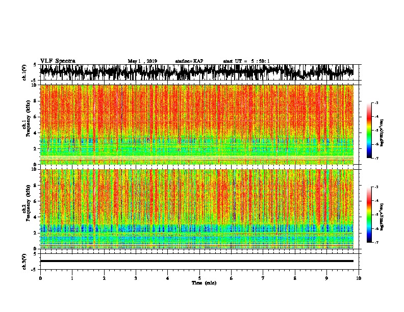Click the "station=KAP" header text
This screenshot has height=312, width=404.
[x=189, y=61]
